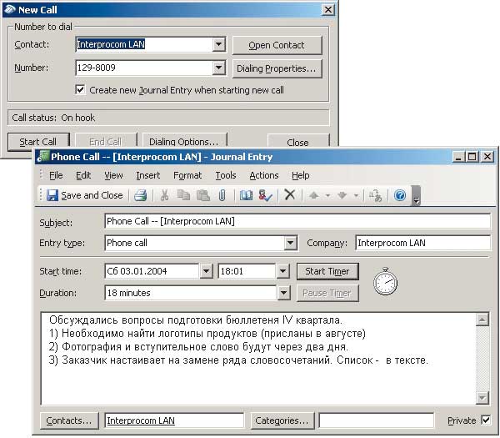Click the Dialing Properties button
Image resolution: width=500 pixels, height=438 pixels.
click(x=276, y=68)
